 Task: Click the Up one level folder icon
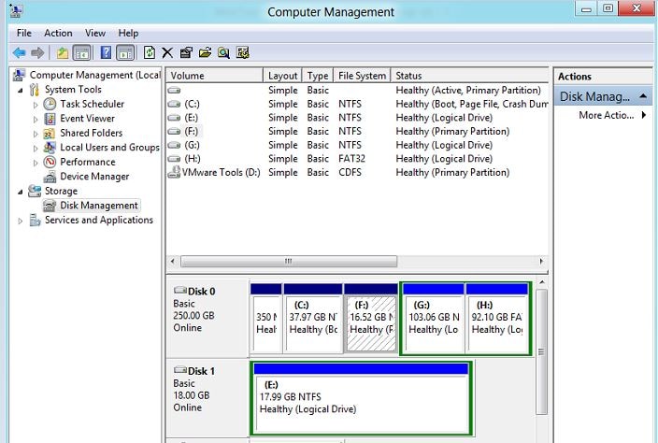63,53
